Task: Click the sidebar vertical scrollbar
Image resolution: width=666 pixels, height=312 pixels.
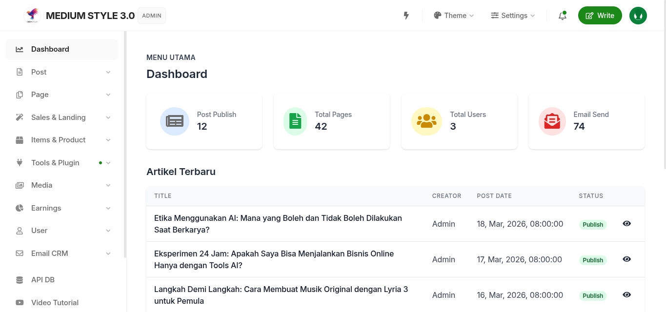Action: click(x=125, y=144)
